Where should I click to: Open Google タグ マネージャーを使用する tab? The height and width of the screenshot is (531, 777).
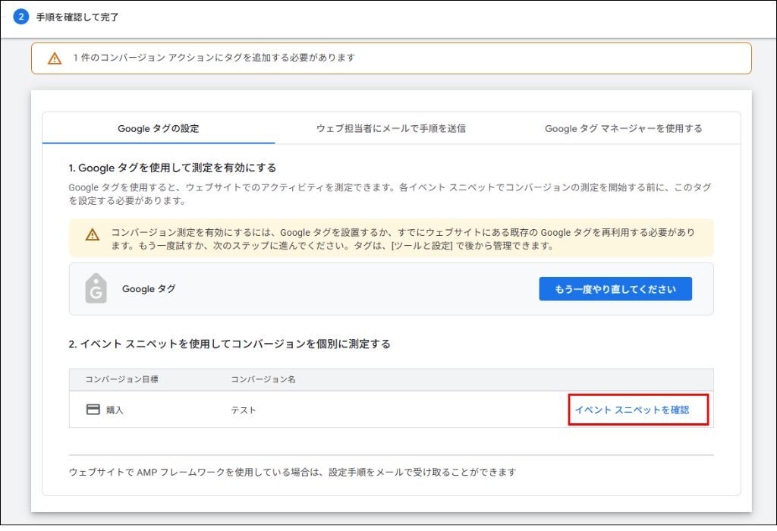pos(624,128)
